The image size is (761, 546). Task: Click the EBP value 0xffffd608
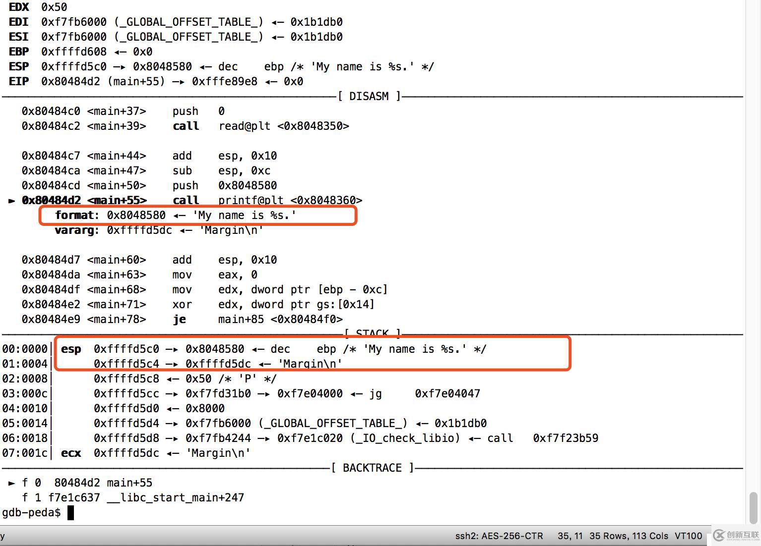[x=74, y=52]
